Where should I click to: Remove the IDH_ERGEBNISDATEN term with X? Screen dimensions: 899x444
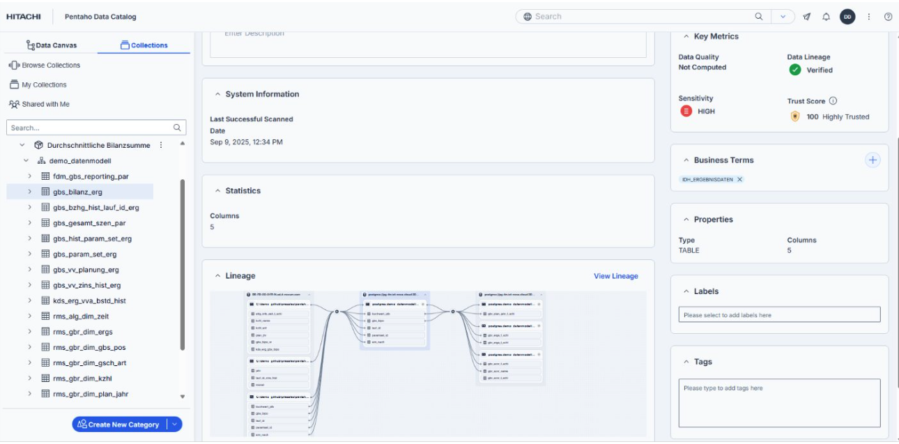click(x=739, y=180)
